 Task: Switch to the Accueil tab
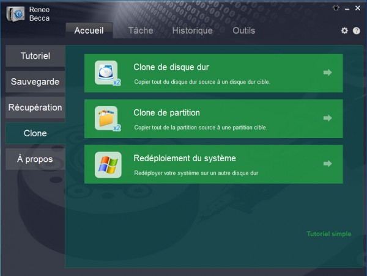[89, 31]
